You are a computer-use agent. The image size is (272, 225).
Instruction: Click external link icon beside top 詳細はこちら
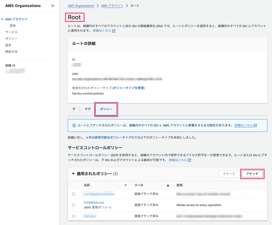point(114,31)
